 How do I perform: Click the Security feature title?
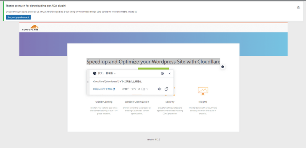(170, 101)
